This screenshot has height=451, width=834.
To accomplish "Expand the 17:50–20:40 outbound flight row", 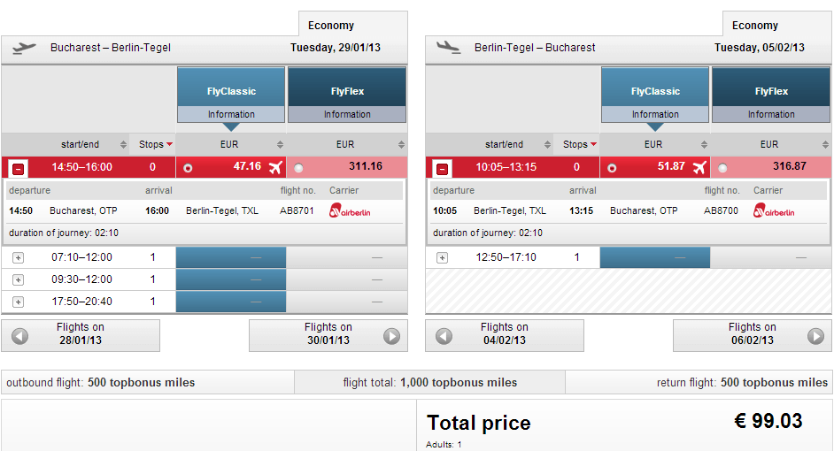I will 19,302.
